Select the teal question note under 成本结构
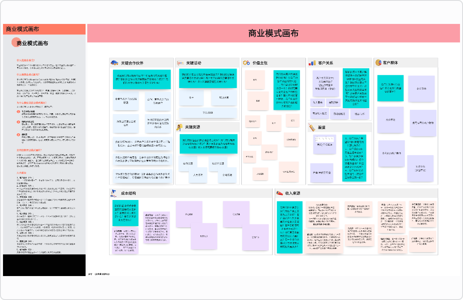 click(x=125, y=213)
